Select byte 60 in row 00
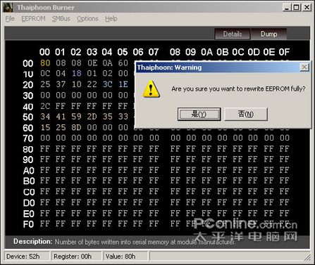The image size is (315, 265). tap(123, 63)
